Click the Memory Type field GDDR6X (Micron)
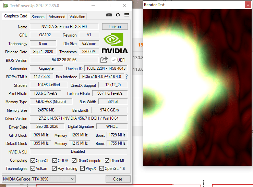Screen dimensions: 253x187 pyautogui.click(x=51, y=102)
